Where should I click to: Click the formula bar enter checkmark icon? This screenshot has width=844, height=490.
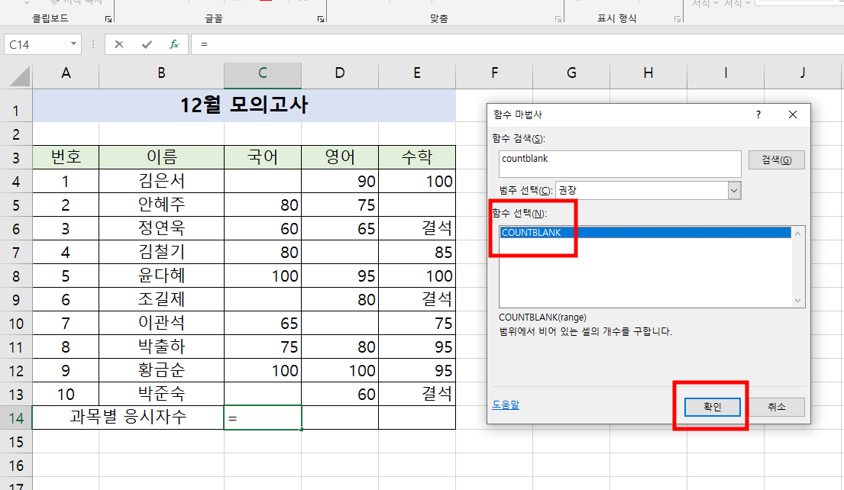147,44
